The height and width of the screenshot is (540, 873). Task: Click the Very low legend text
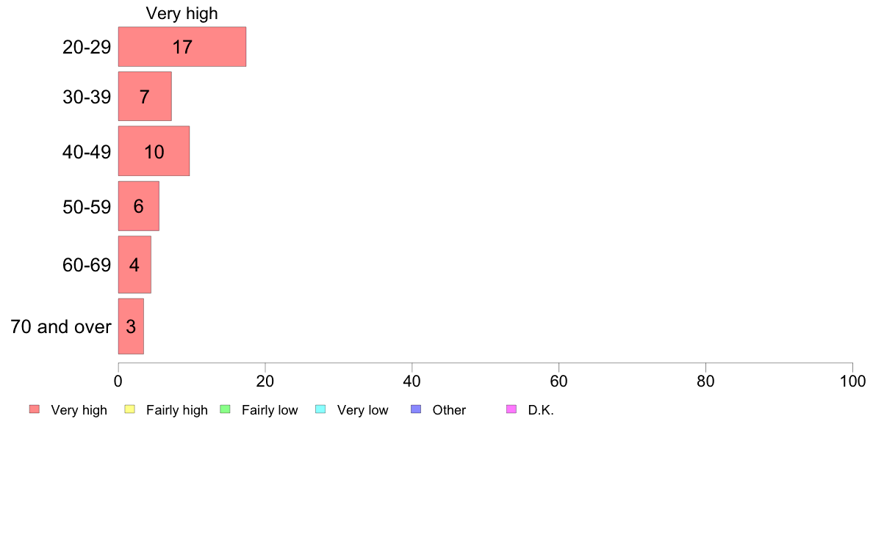[x=362, y=410]
